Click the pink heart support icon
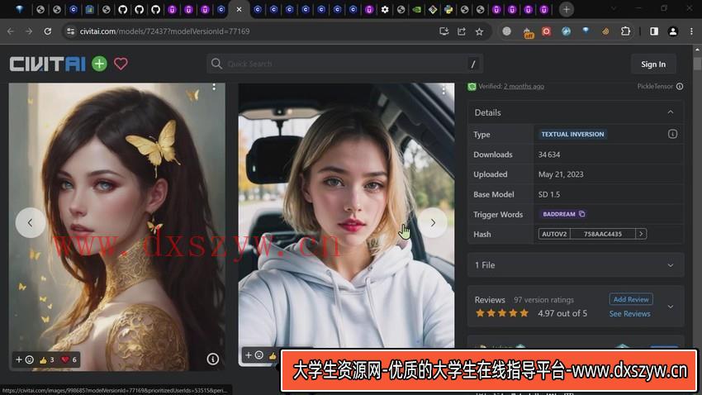 tap(121, 64)
